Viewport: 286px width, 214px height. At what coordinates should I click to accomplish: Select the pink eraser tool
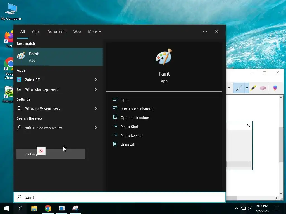pos(263,88)
